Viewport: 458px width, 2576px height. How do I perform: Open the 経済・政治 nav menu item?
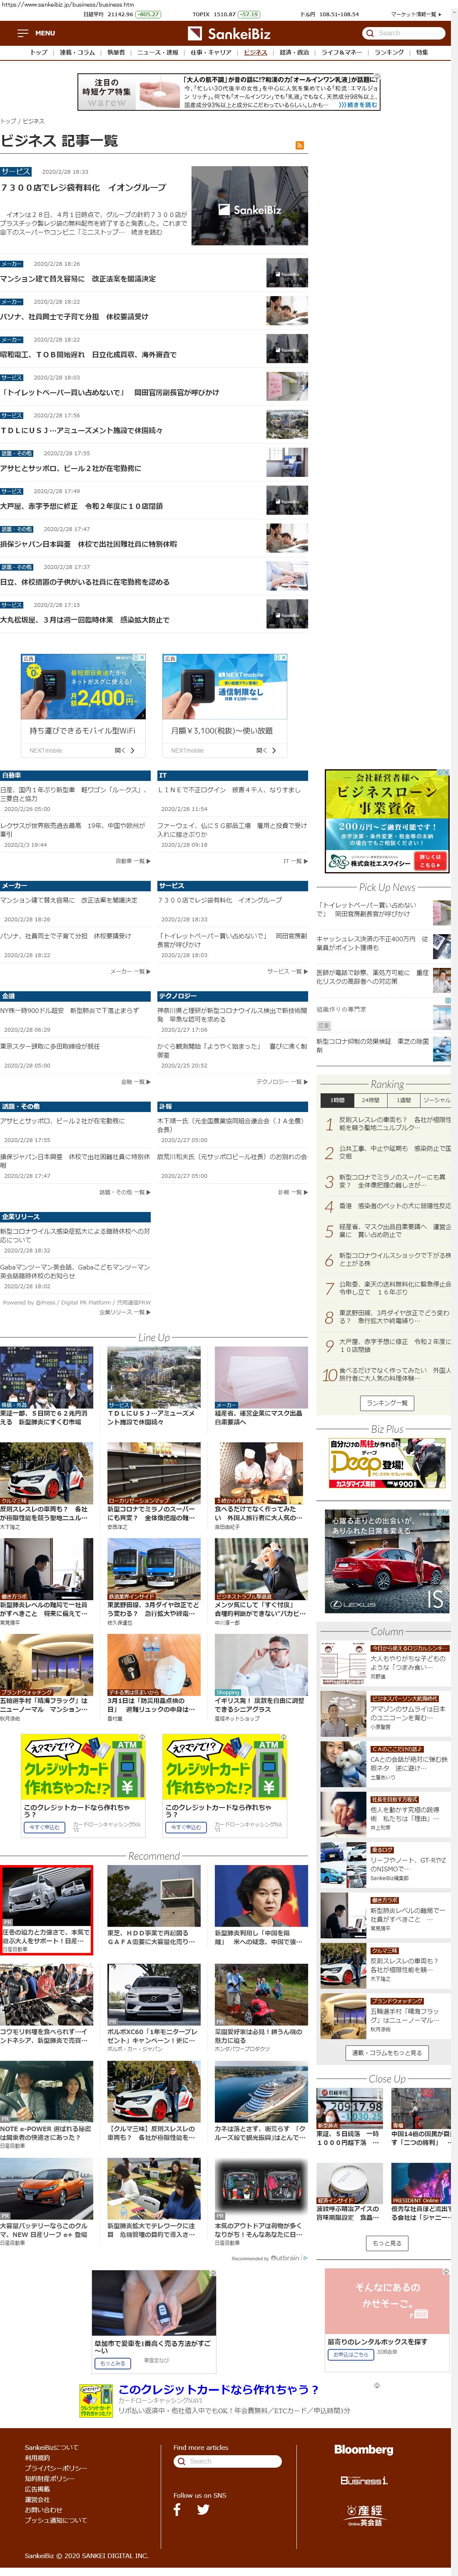(x=294, y=52)
